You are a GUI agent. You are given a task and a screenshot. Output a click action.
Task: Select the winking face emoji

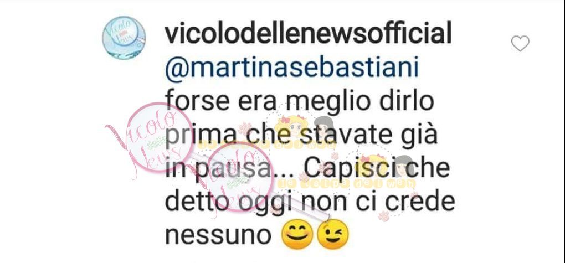(x=332, y=235)
